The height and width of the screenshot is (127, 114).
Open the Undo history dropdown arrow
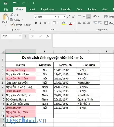click(19, 3)
